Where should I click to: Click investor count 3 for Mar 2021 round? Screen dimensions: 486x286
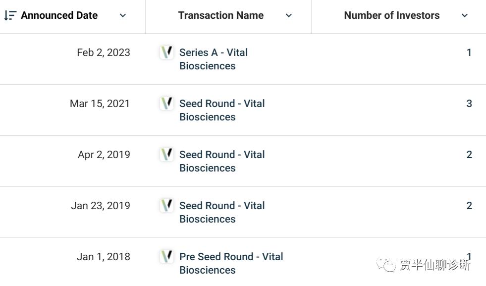[x=469, y=104]
